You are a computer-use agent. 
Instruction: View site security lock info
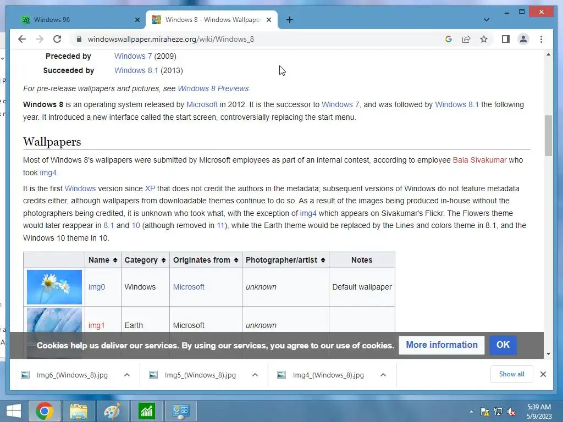click(x=79, y=39)
